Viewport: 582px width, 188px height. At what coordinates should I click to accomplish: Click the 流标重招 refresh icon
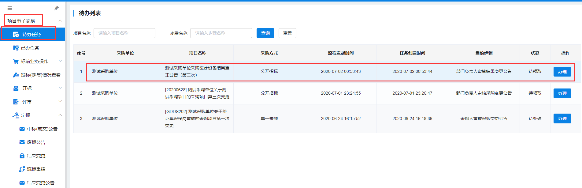[22, 169]
